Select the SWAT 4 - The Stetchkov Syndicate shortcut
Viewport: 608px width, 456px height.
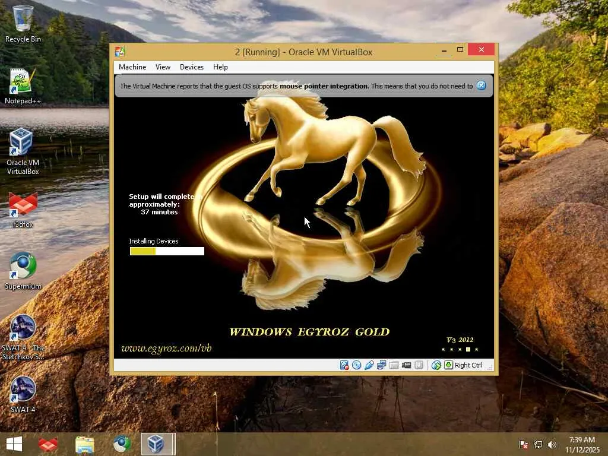[x=23, y=337]
